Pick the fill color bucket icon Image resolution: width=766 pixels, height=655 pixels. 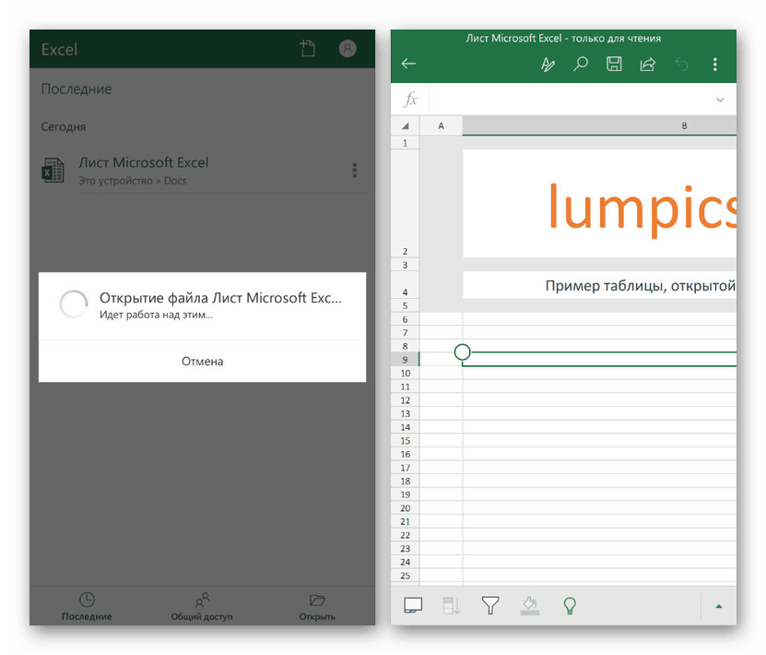coord(530,605)
